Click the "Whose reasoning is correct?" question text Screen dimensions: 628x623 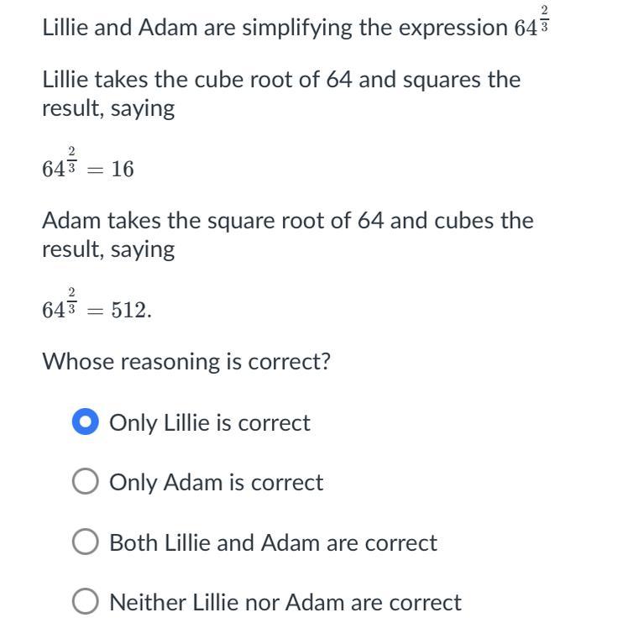point(186,362)
